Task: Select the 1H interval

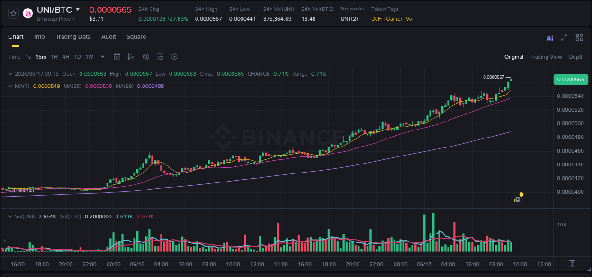Action: pos(54,57)
